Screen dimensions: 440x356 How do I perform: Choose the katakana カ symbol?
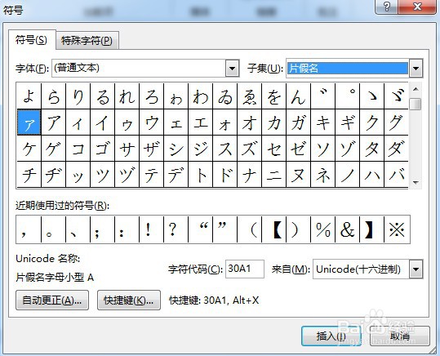(x=274, y=122)
